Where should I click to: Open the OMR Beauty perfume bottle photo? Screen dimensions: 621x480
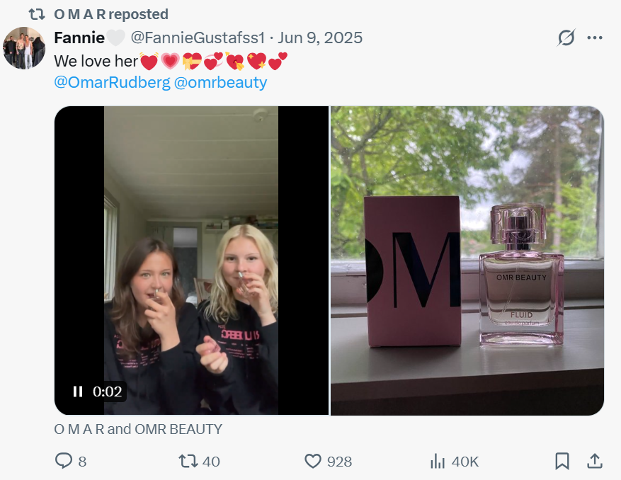tap(467, 261)
